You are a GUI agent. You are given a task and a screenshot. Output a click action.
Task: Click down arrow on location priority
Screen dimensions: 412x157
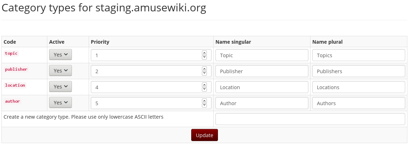[x=204, y=89]
